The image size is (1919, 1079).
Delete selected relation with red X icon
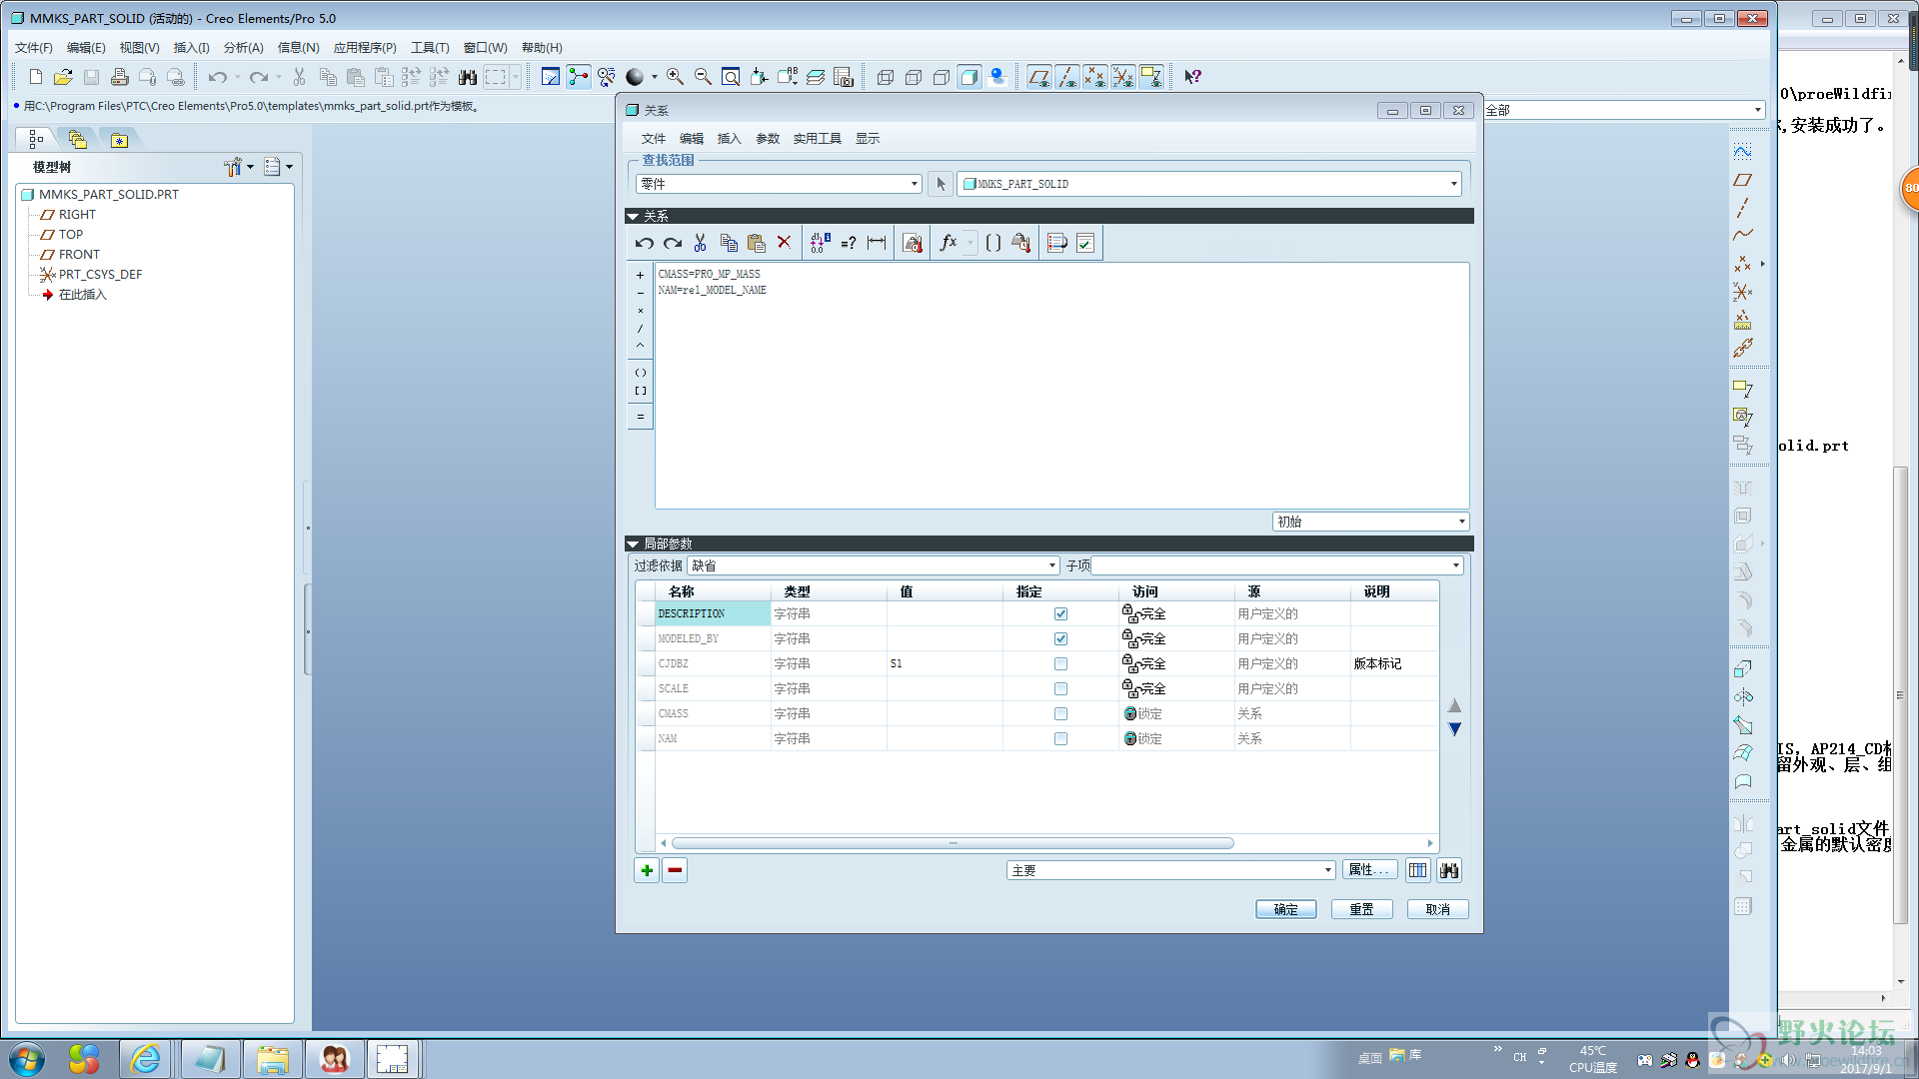coord(785,243)
